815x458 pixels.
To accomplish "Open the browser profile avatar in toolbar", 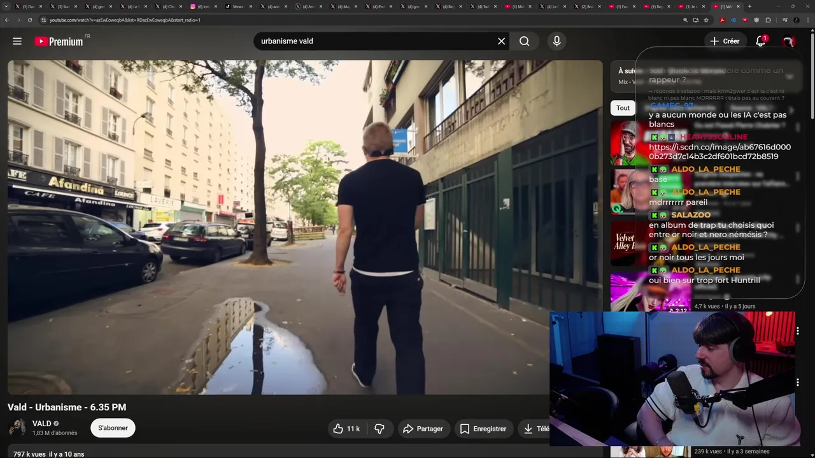I will tap(796, 20).
